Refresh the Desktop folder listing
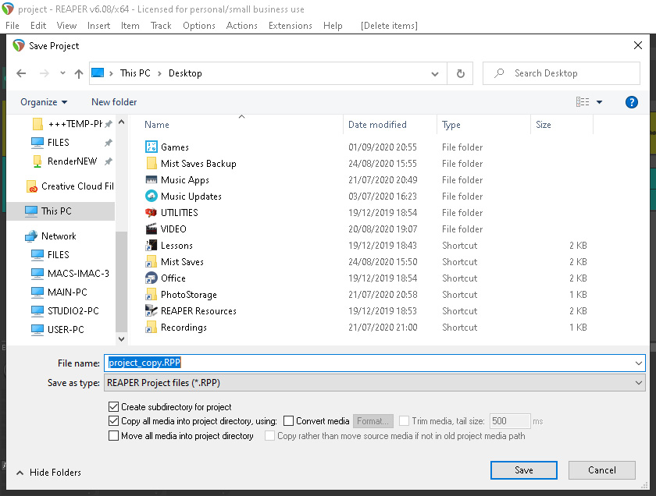This screenshot has height=496, width=656. (460, 73)
